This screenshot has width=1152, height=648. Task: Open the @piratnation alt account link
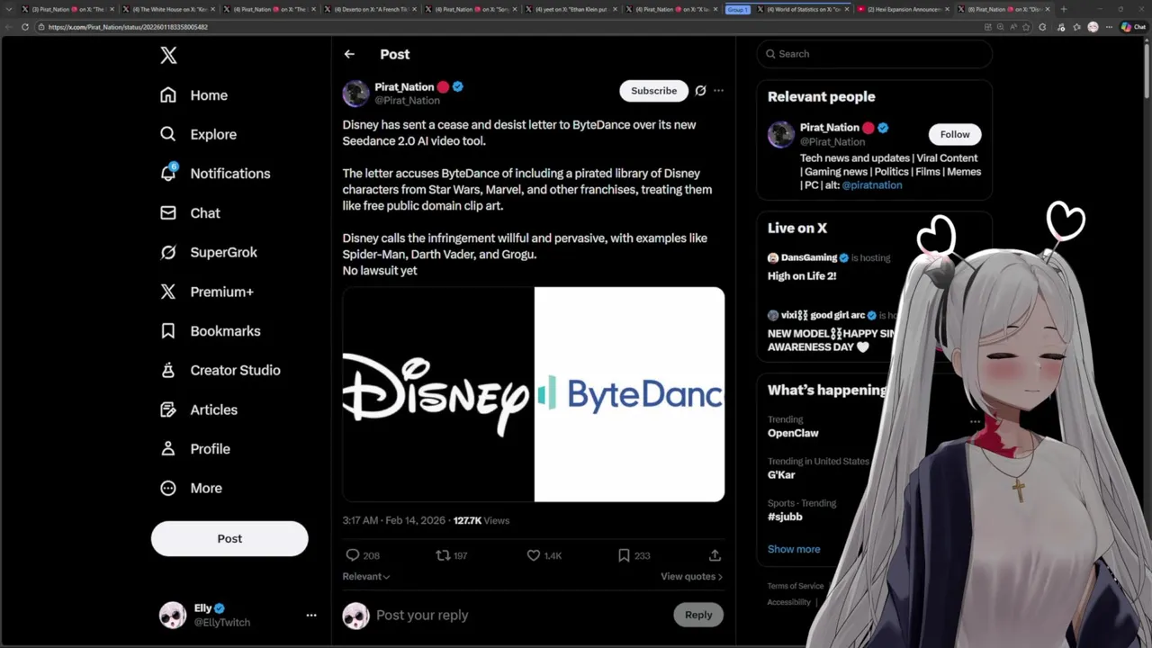871,184
